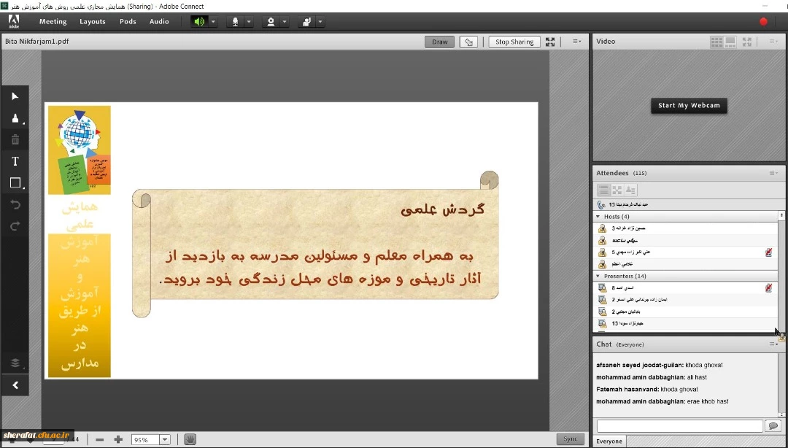This screenshot has height=448, width=788.
Task: Open the zoom percentage dropdown
Action: [x=164, y=440]
